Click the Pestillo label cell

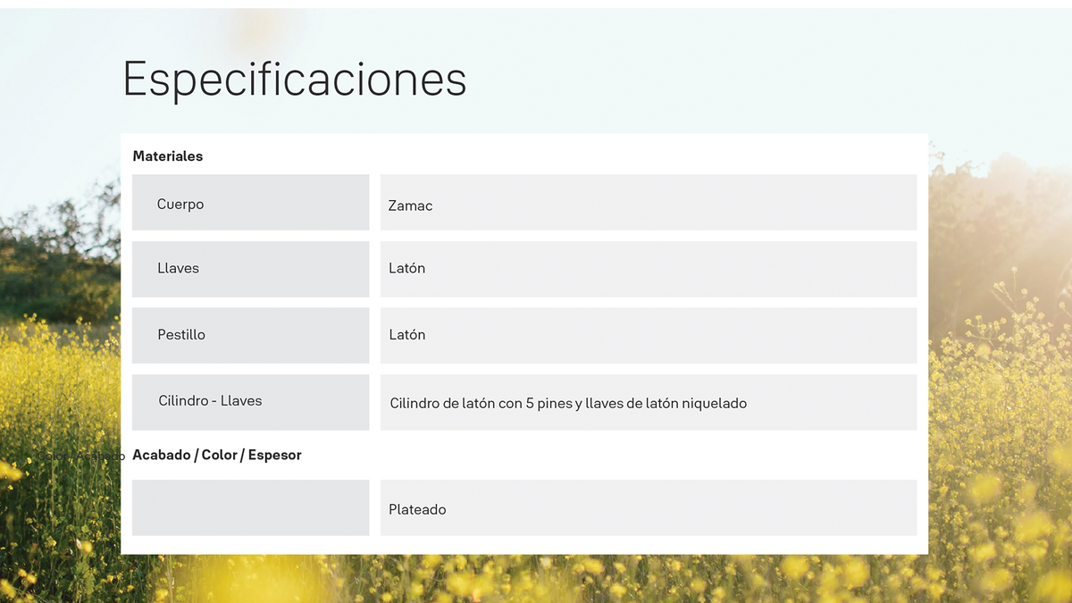[x=250, y=335]
